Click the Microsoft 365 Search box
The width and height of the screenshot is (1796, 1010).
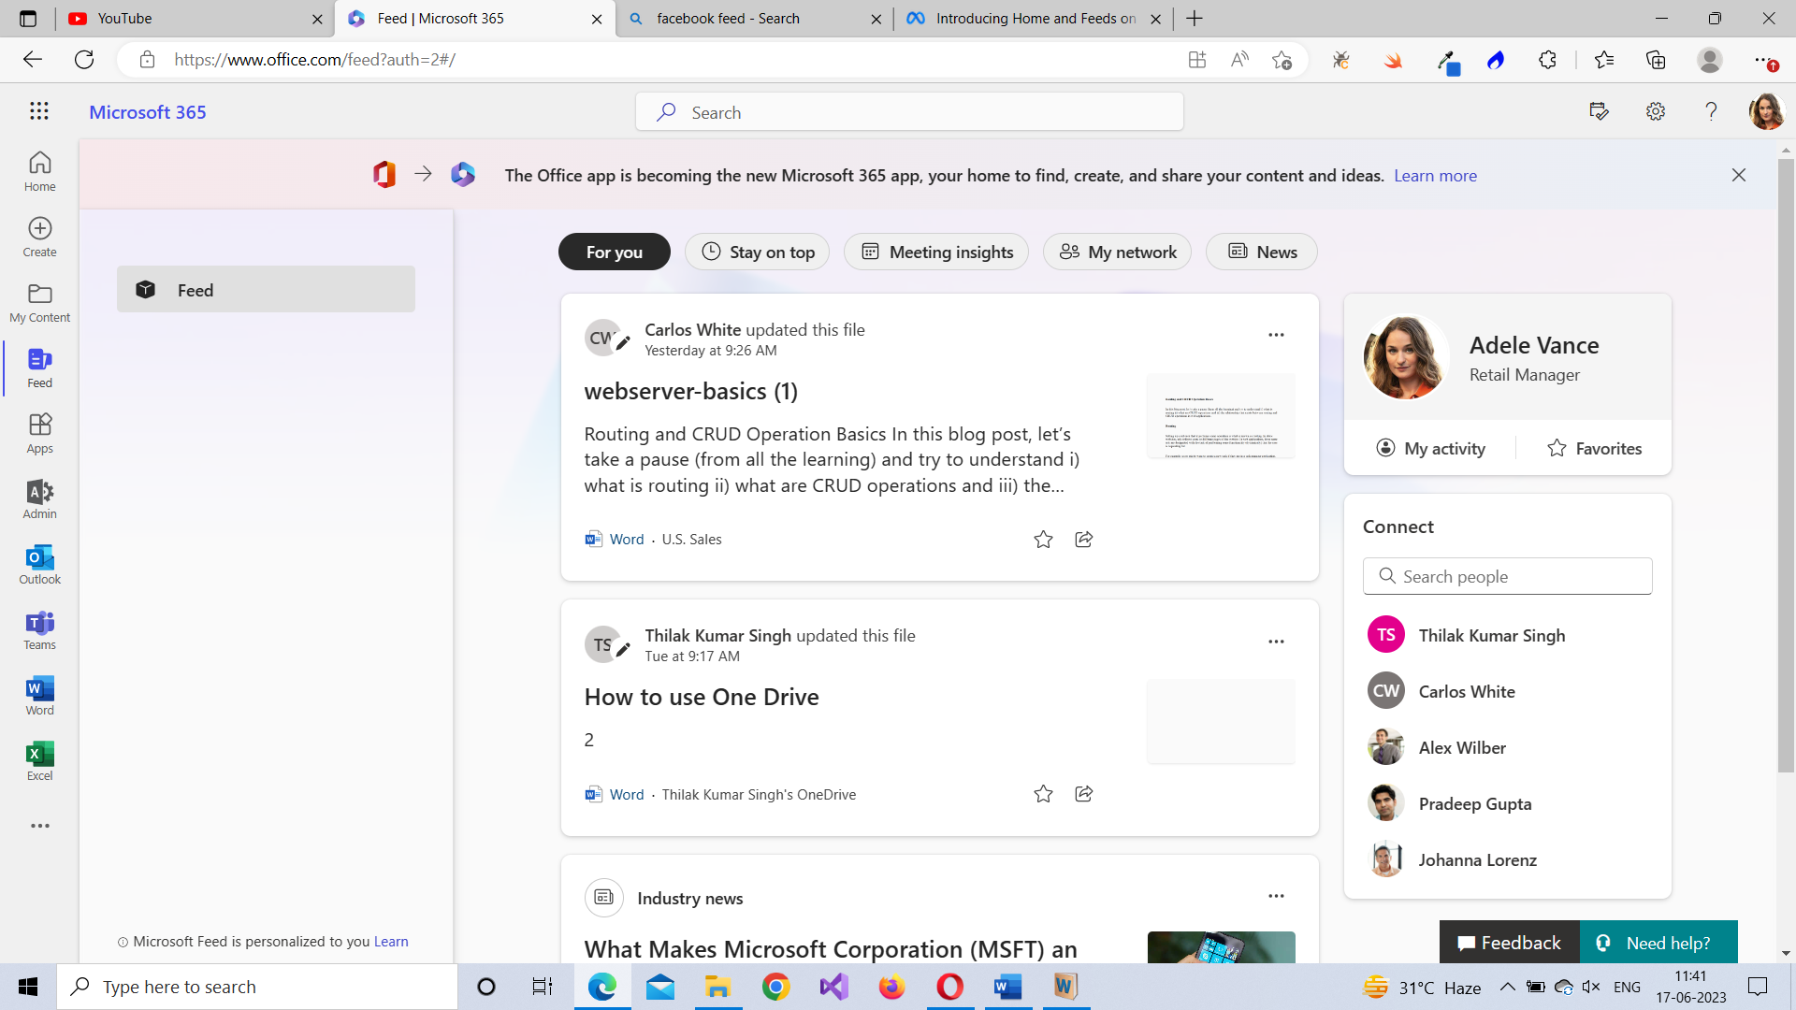[909, 112]
